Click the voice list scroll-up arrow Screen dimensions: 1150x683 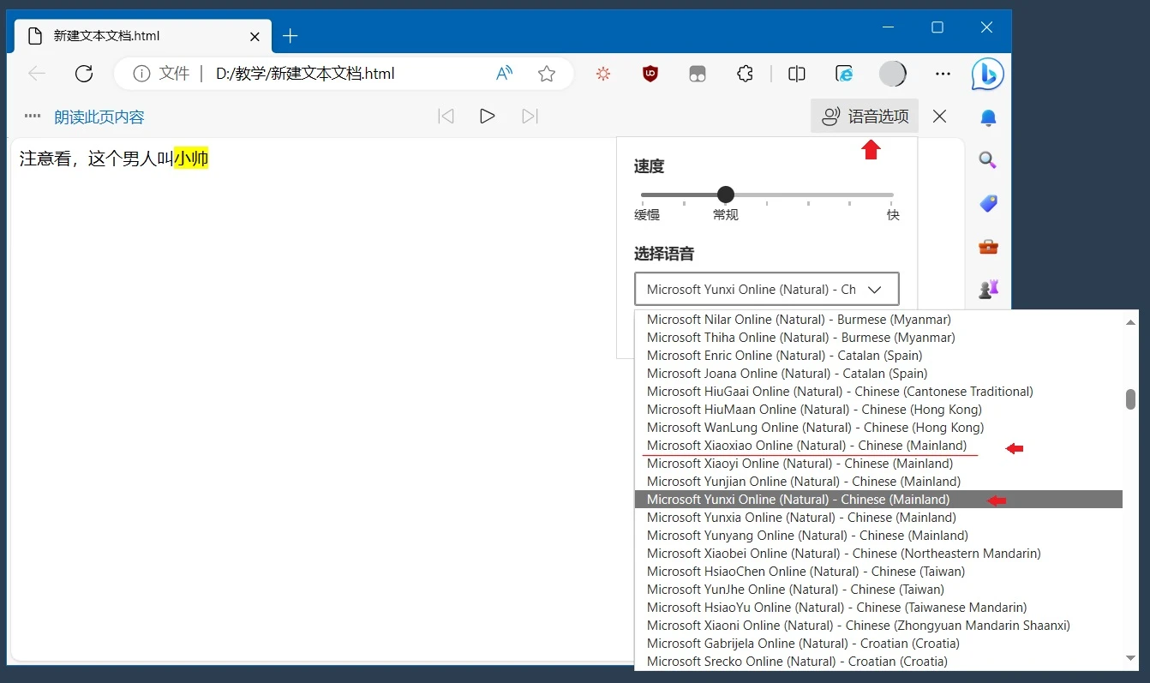(1130, 321)
